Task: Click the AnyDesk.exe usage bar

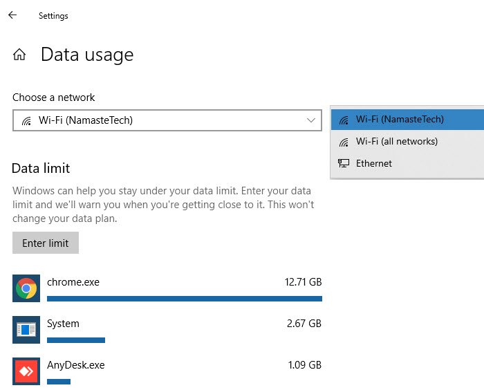Action: coord(59,381)
